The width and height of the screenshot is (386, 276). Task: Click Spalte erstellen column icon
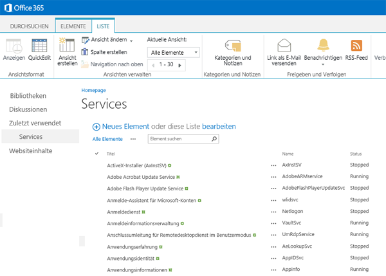point(85,52)
